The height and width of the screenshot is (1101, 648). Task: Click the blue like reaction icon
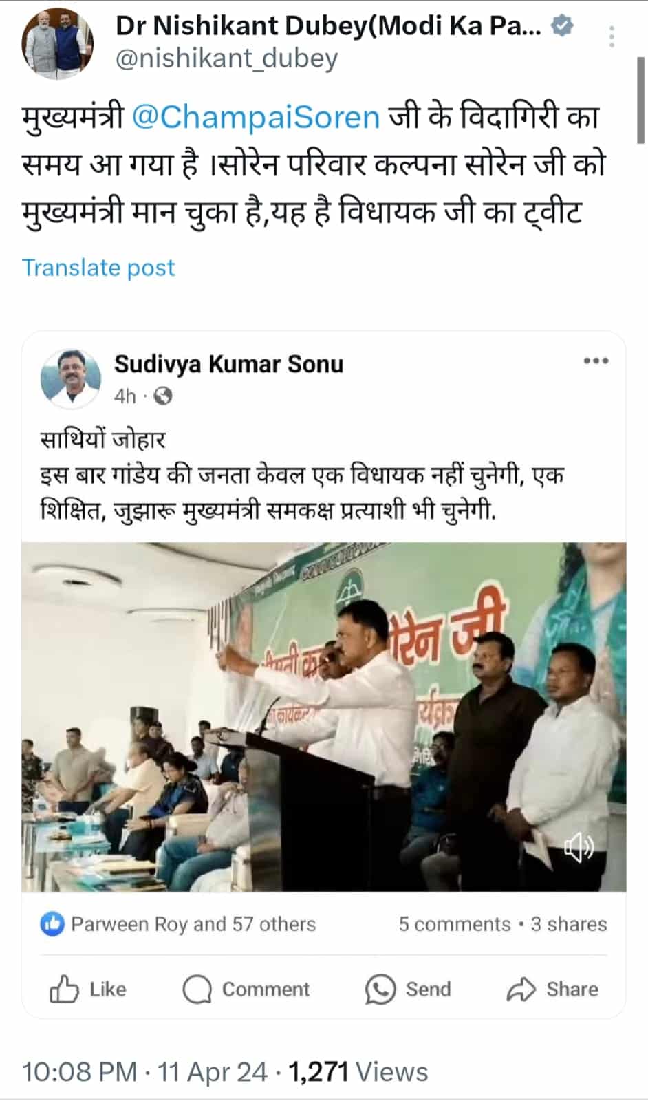52,924
